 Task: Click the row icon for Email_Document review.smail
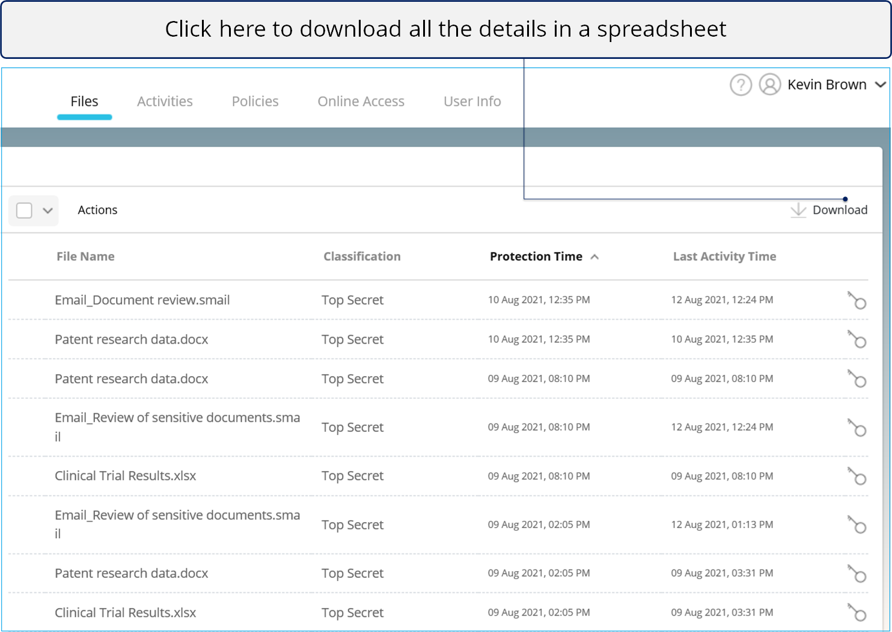pyautogui.click(x=857, y=300)
